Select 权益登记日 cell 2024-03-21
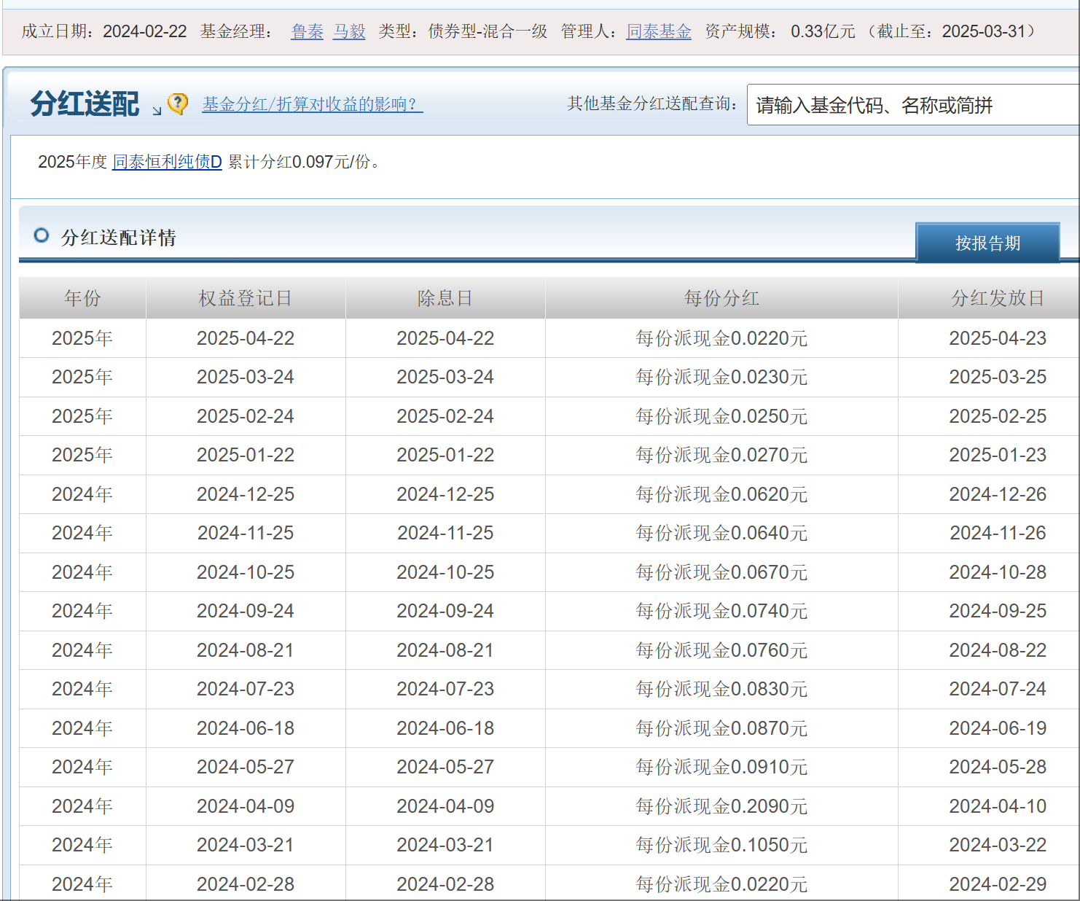Viewport: 1080px width, 901px height. point(246,845)
